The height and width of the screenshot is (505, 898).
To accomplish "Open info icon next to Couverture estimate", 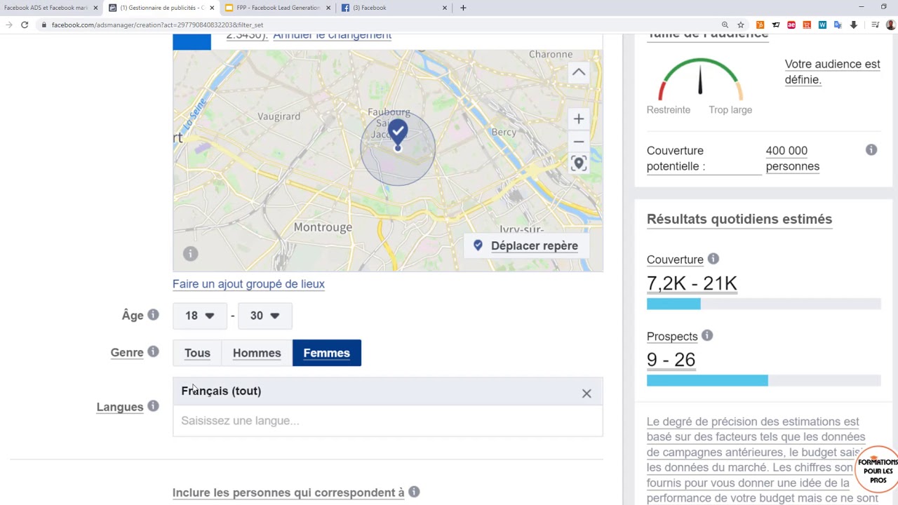I will tap(713, 260).
